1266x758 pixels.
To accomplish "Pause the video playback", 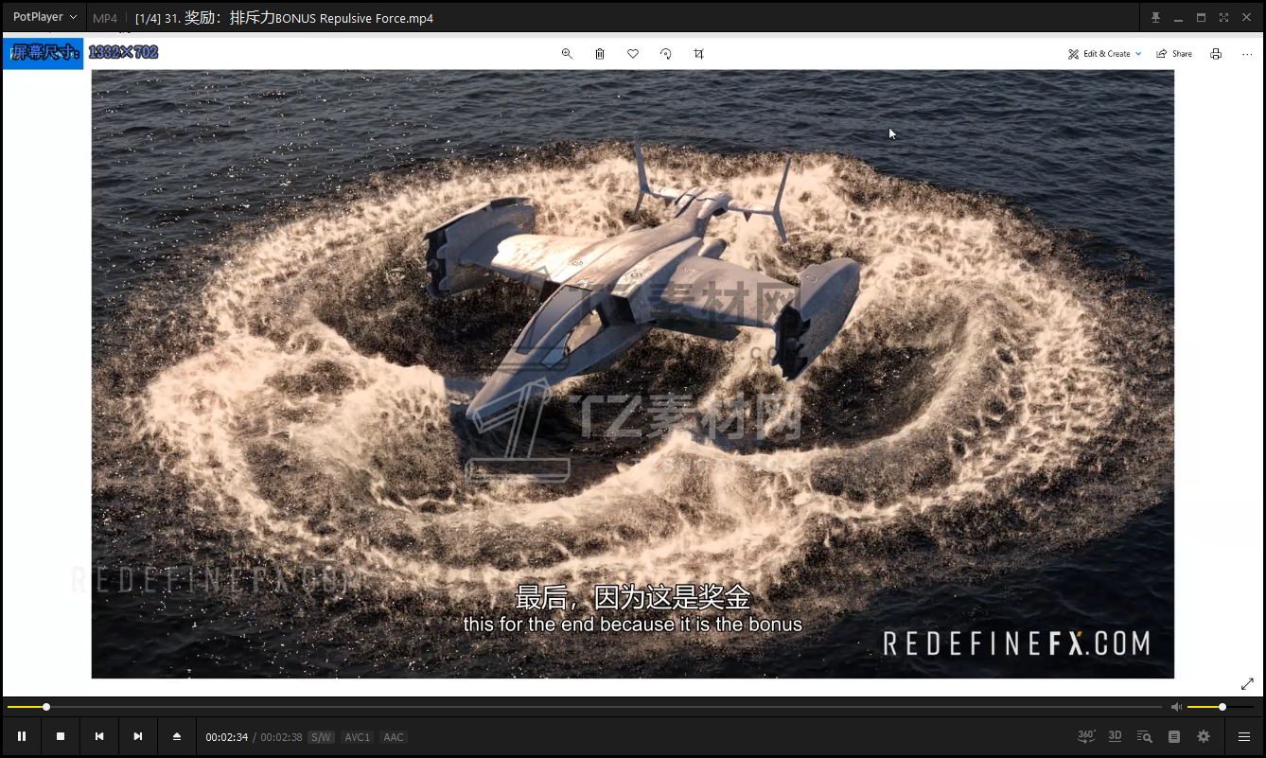I will coord(22,736).
